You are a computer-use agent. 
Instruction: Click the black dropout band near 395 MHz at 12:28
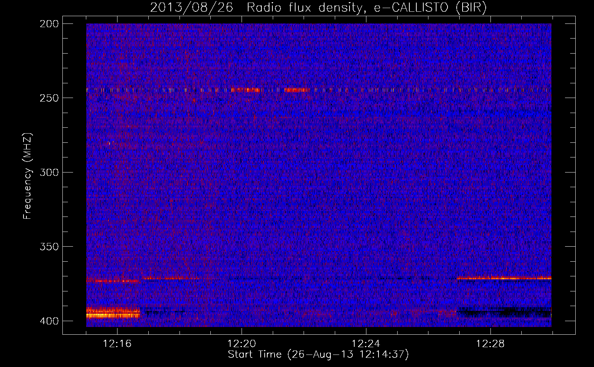(504, 313)
